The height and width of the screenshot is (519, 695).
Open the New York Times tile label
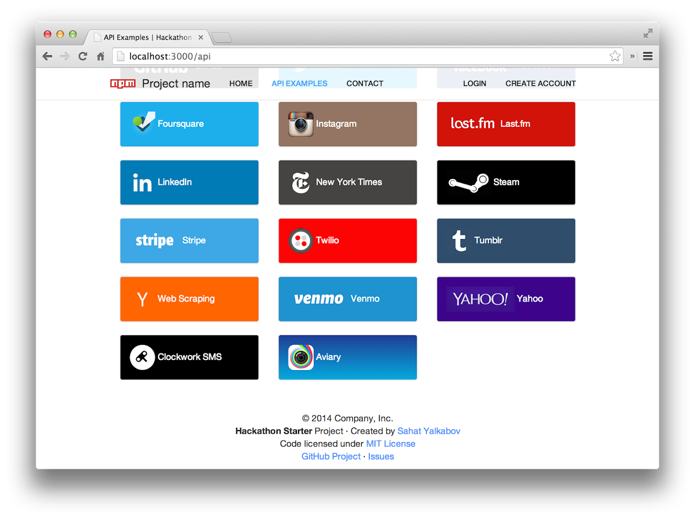[349, 182]
